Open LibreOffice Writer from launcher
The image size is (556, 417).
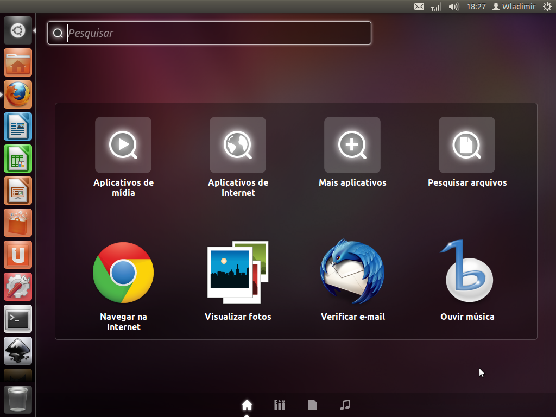click(18, 127)
